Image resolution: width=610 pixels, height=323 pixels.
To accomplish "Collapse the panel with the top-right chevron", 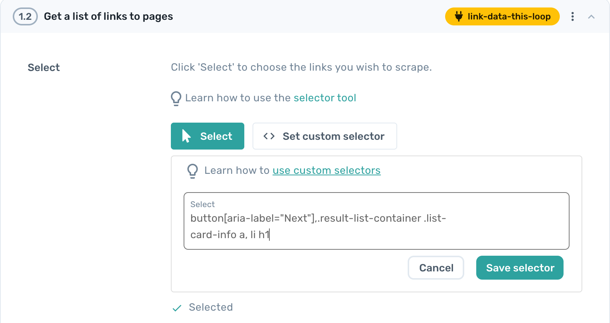I will coord(591,17).
